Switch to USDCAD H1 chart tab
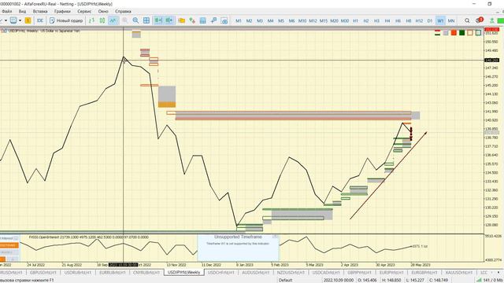This screenshot has height=283, width=504. pos(325,273)
